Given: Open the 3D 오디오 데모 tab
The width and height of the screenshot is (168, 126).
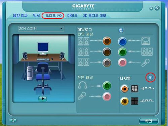Looking at the screenshot, I should [95, 15].
